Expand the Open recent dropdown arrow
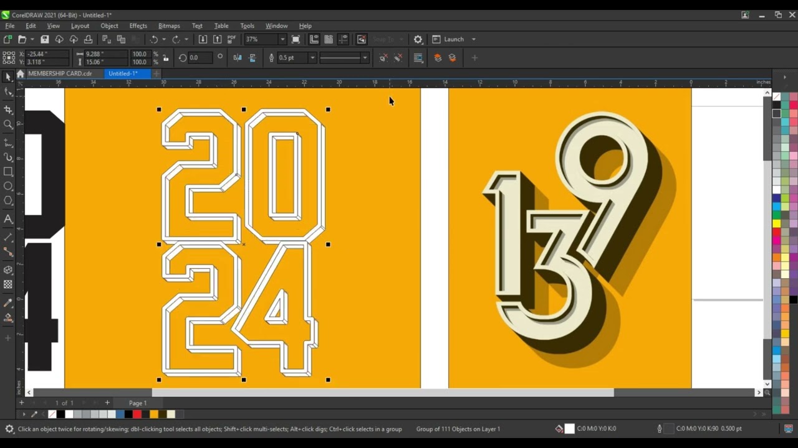This screenshot has height=448, width=798. pyautogui.click(x=32, y=39)
